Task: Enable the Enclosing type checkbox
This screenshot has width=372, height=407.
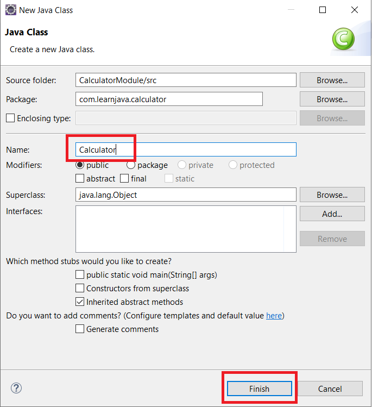Action: (x=10, y=118)
